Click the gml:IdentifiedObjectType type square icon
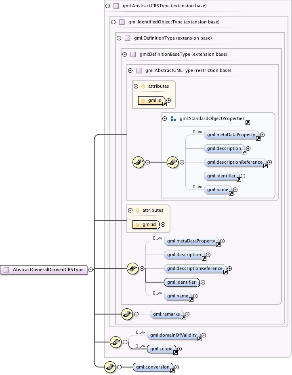This screenshot has width=292, height=375. pyautogui.click(x=122, y=22)
